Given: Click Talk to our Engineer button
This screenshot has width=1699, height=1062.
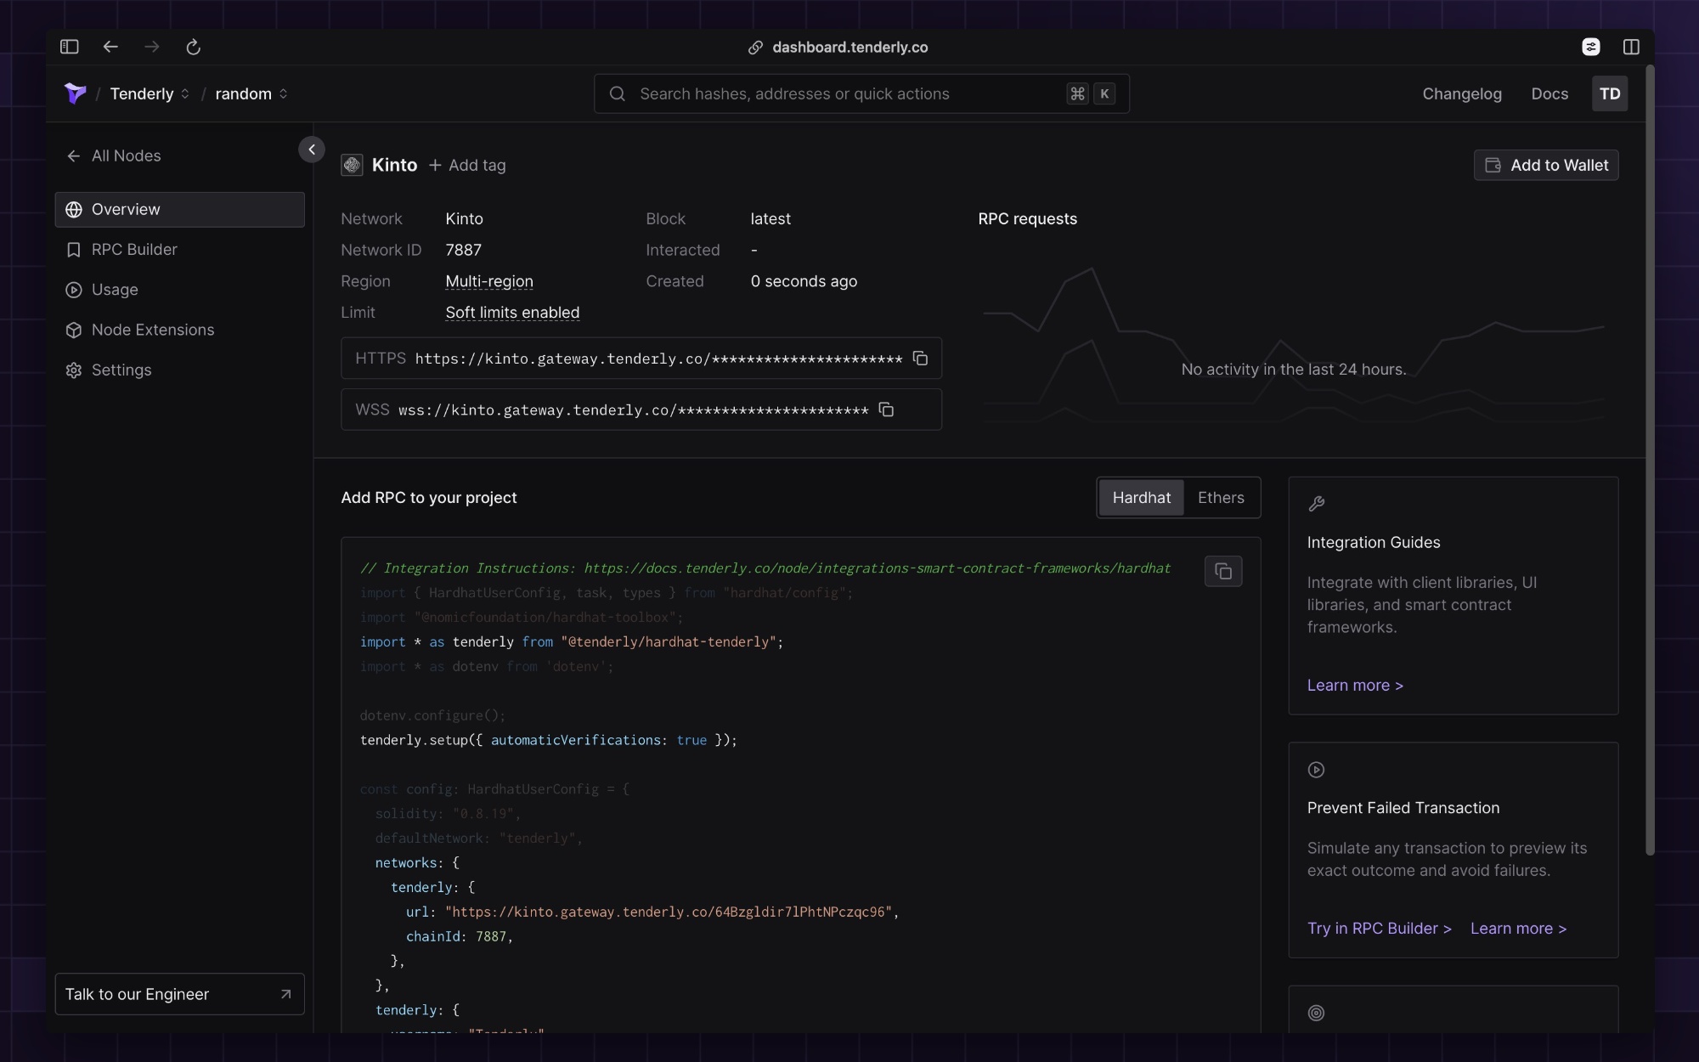Looking at the screenshot, I should [179, 994].
